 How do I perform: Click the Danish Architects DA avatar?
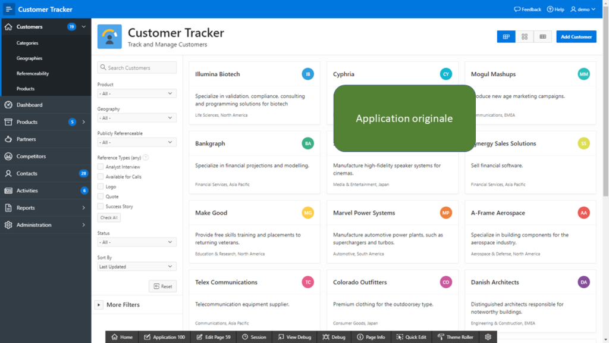[583, 282]
